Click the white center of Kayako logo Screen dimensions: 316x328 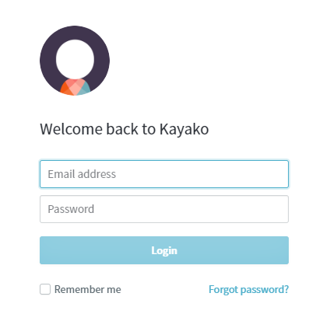75,59
